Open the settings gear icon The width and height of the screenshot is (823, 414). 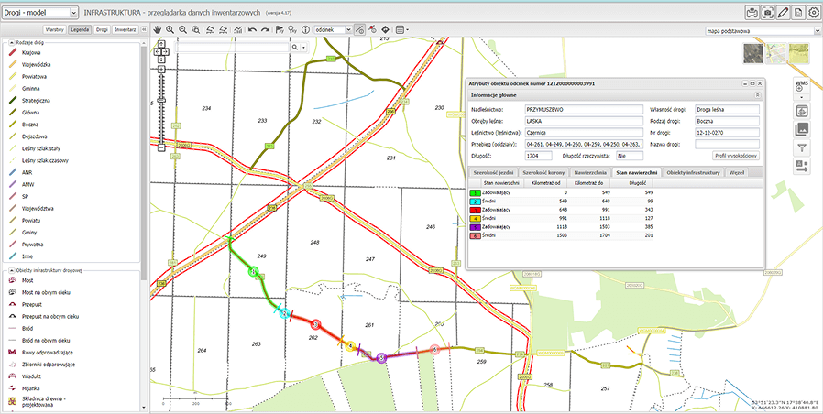[x=812, y=13]
